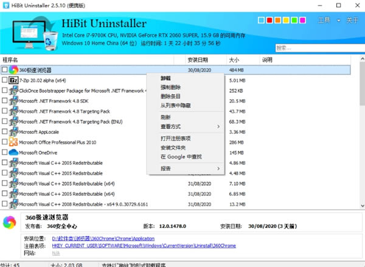This screenshot has height=267, width=365.
Task: Open the 工具 dropdown menu
Action: click(x=327, y=21)
